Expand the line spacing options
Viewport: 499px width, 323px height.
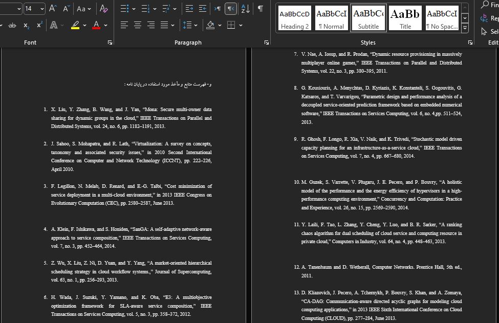[x=196, y=25]
